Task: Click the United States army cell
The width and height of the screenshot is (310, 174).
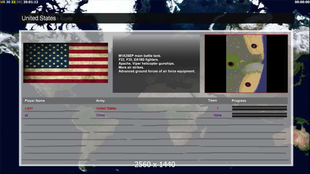Action: click(106, 108)
